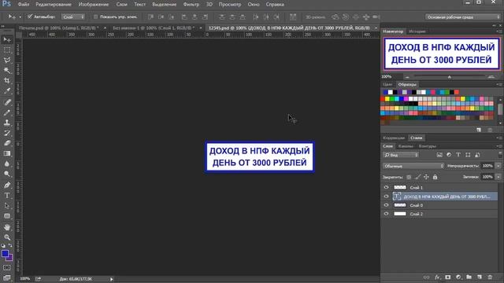Create a new adjustment layer
Viewport: 504px width, 283px height.
pyautogui.click(x=458, y=277)
